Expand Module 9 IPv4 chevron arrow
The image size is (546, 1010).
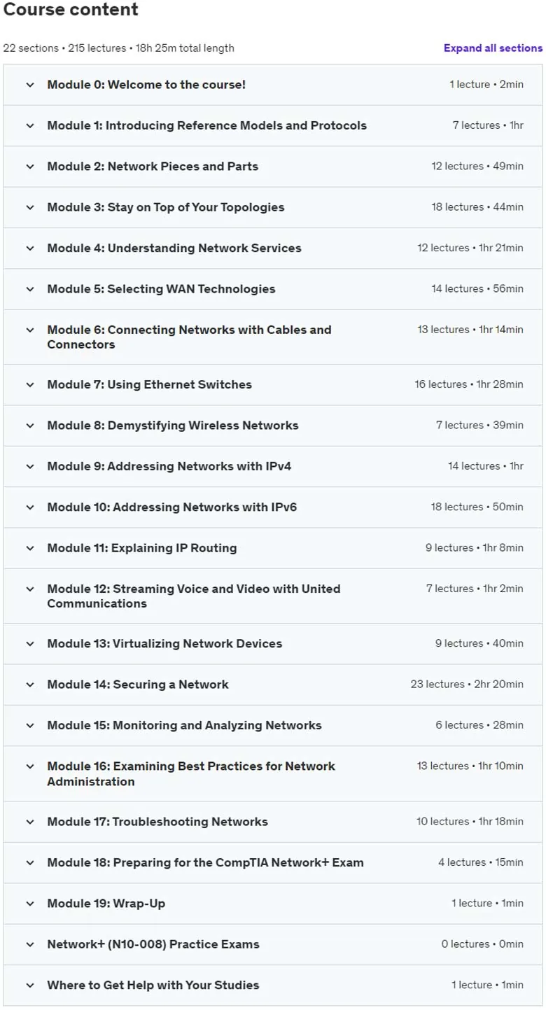[29, 466]
